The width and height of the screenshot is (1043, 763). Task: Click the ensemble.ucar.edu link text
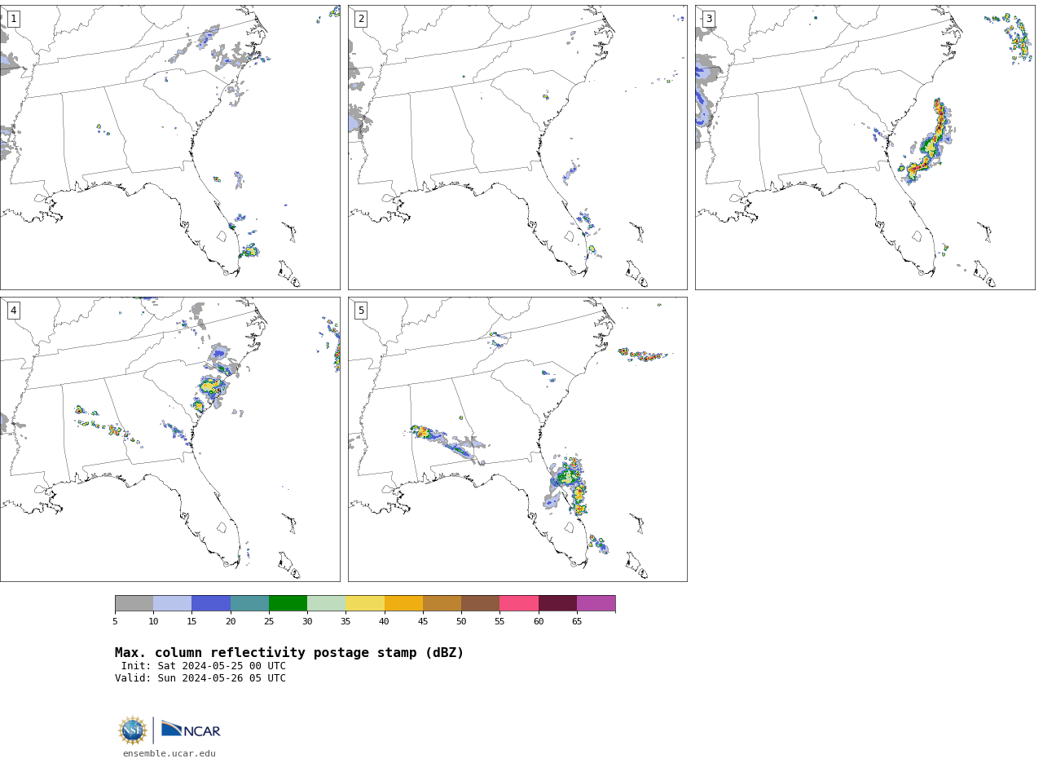coord(169,753)
